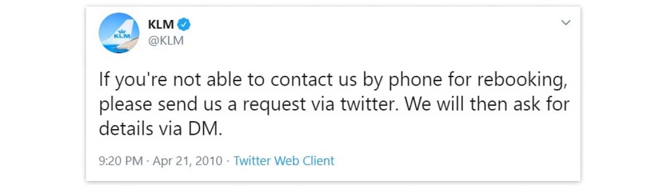Click the KLM crown logo inside the avatar
This screenshot has height=193, width=667.
[121, 35]
